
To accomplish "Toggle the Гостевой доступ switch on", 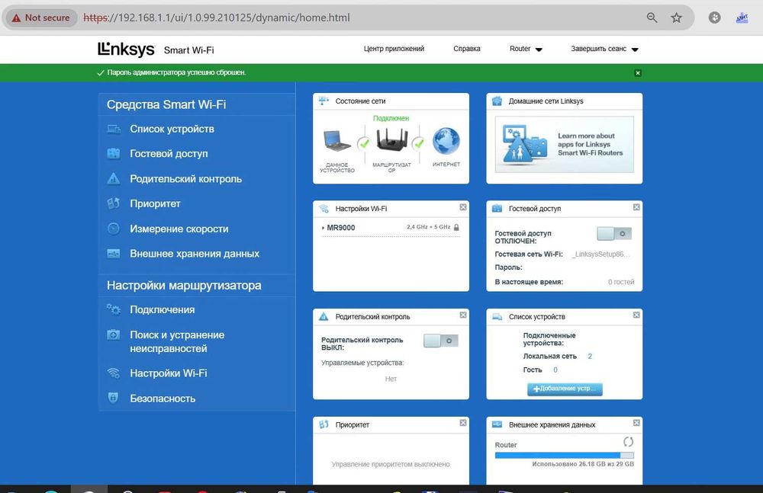I will [x=614, y=234].
